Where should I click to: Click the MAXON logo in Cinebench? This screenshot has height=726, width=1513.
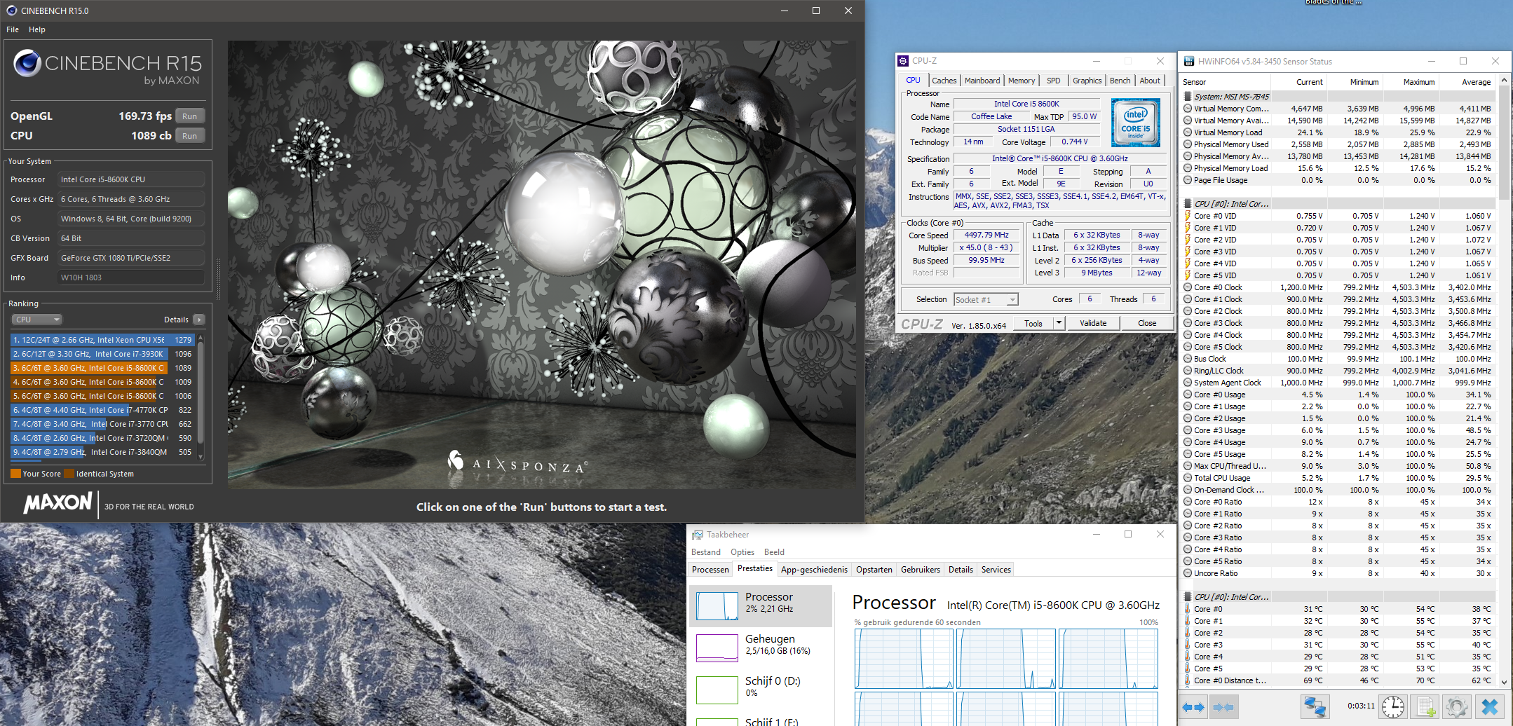point(58,503)
